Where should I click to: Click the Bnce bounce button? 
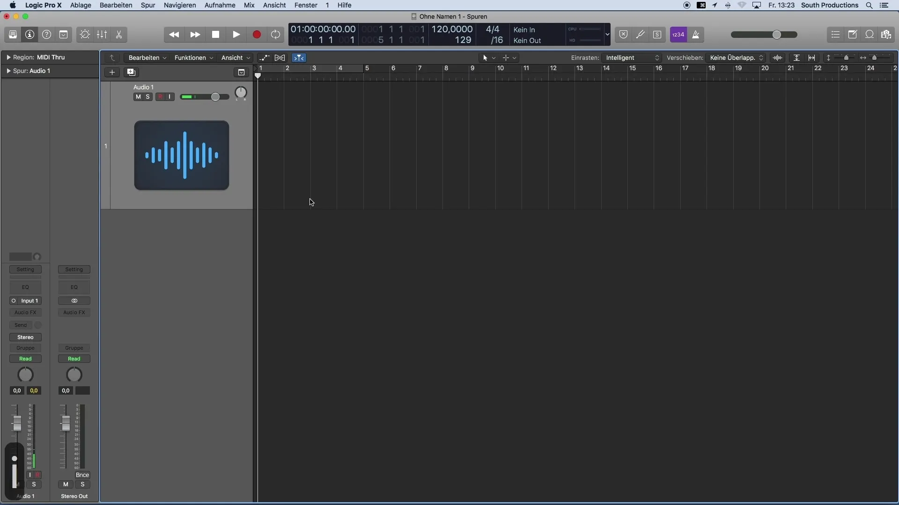point(82,475)
